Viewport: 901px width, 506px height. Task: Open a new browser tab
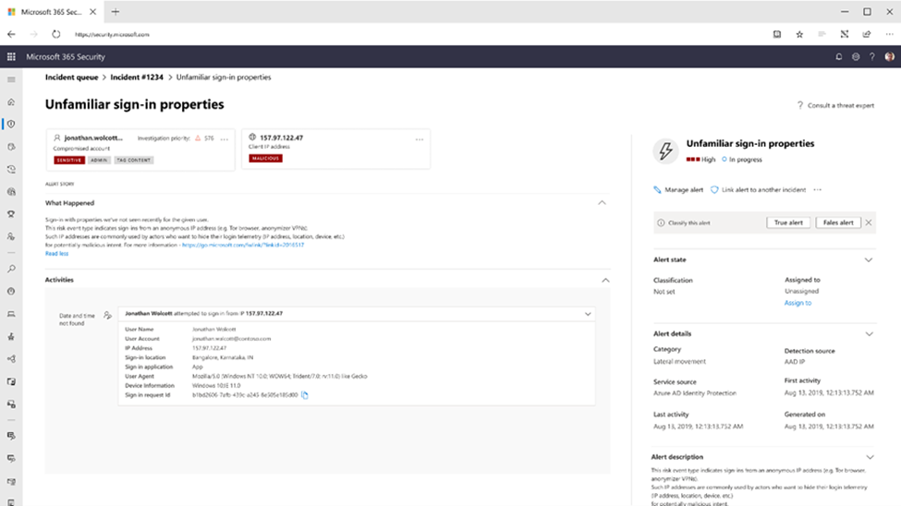[x=116, y=11]
